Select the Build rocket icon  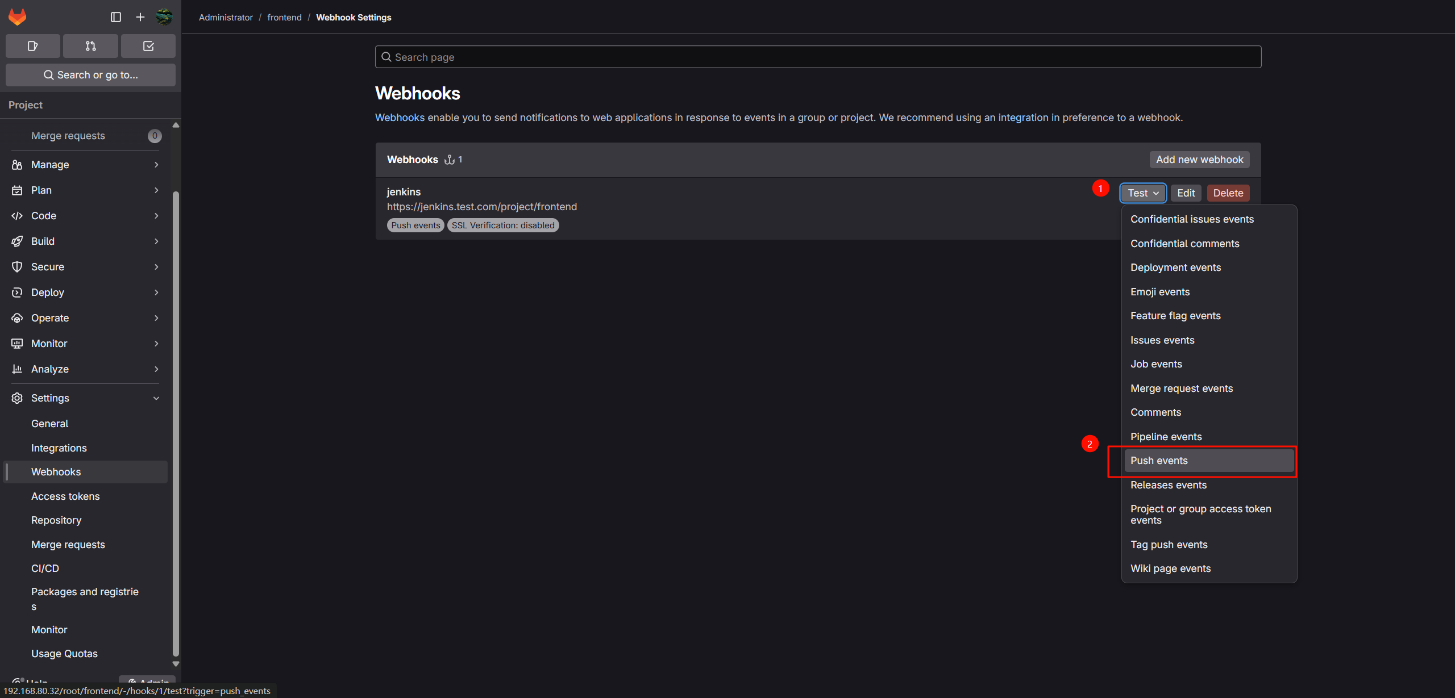tap(17, 241)
